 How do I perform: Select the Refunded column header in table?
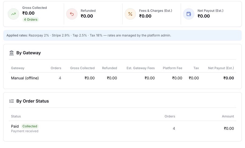(x=110, y=68)
